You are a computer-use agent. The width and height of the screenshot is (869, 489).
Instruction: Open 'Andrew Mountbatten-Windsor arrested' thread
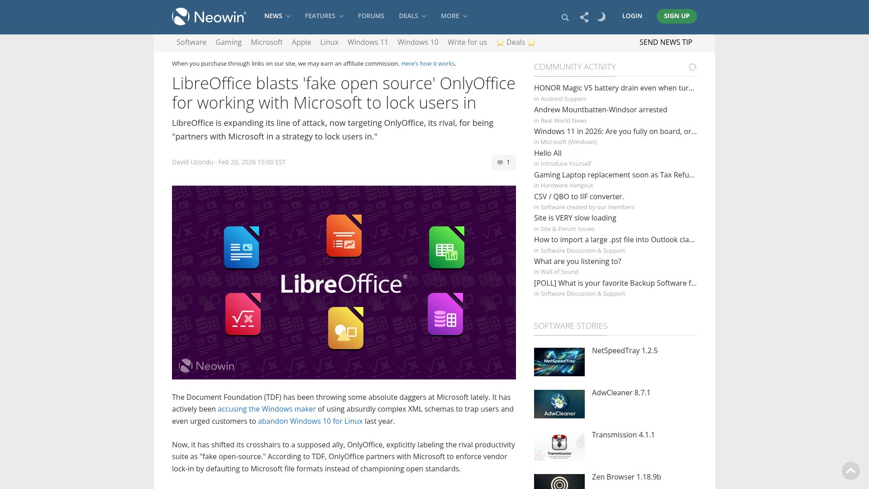[601, 110]
